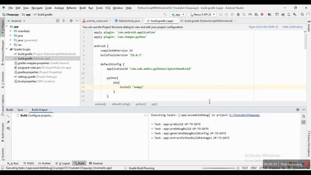Viewport: 311px width, 175px height.
Task: Click the Make Project hammer icon
Action: 165,15
